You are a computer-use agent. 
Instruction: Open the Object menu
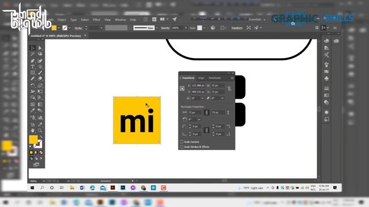click(x=62, y=20)
